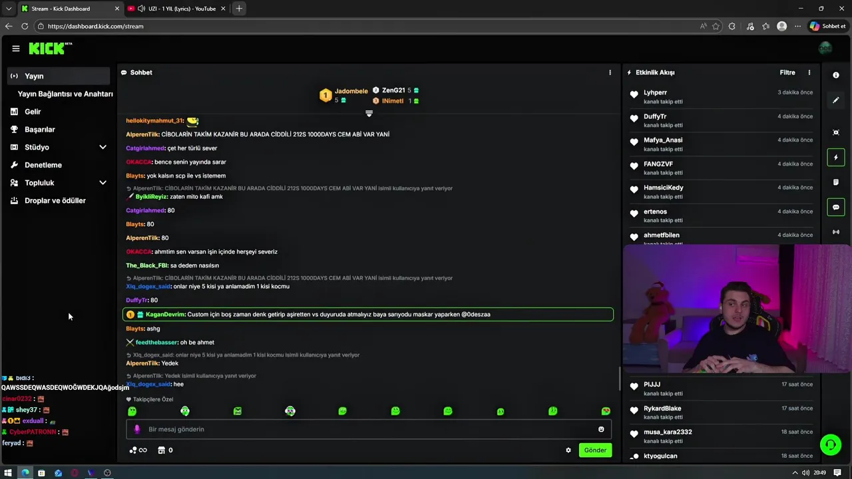The image size is (852, 479).
Task: Select Mafya_Anasi follow event
Action: click(x=723, y=144)
